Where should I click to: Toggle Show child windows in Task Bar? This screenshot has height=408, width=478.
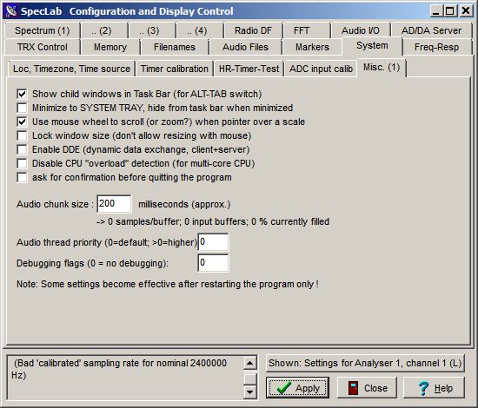point(22,94)
